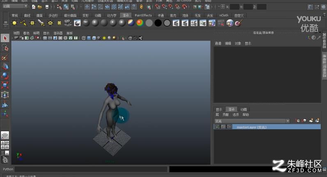Open the menu set dropdown
Viewport: 327px width, 177px height.
pyautogui.click(x=15, y=6)
